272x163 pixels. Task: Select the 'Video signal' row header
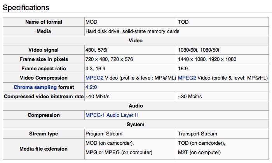coord(44,50)
